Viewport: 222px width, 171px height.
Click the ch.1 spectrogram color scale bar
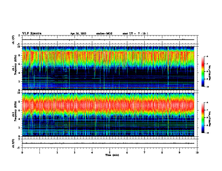pyautogui.click(x=203, y=72)
